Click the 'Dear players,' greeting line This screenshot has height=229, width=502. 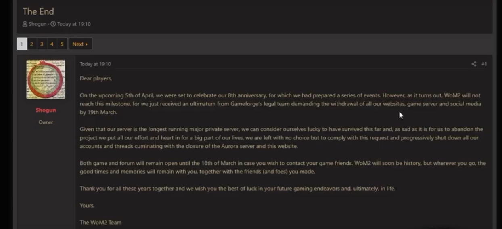tap(96, 78)
